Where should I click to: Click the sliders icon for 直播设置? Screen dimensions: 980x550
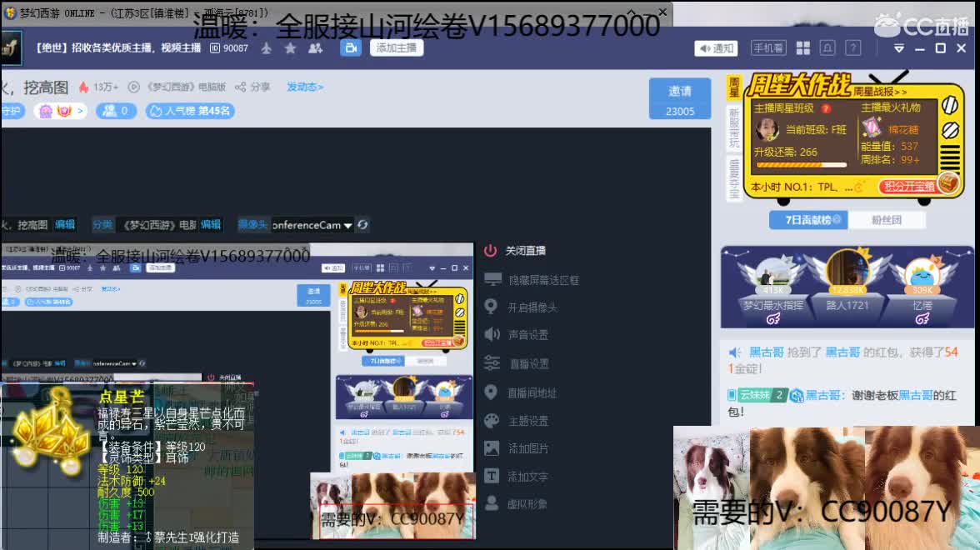point(492,363)
